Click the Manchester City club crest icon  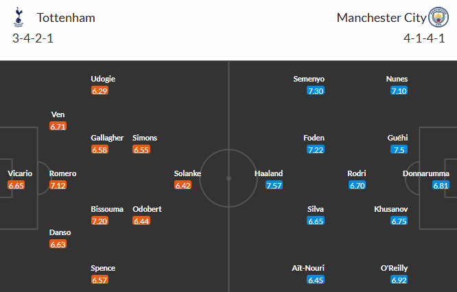(x=437, y=16)
